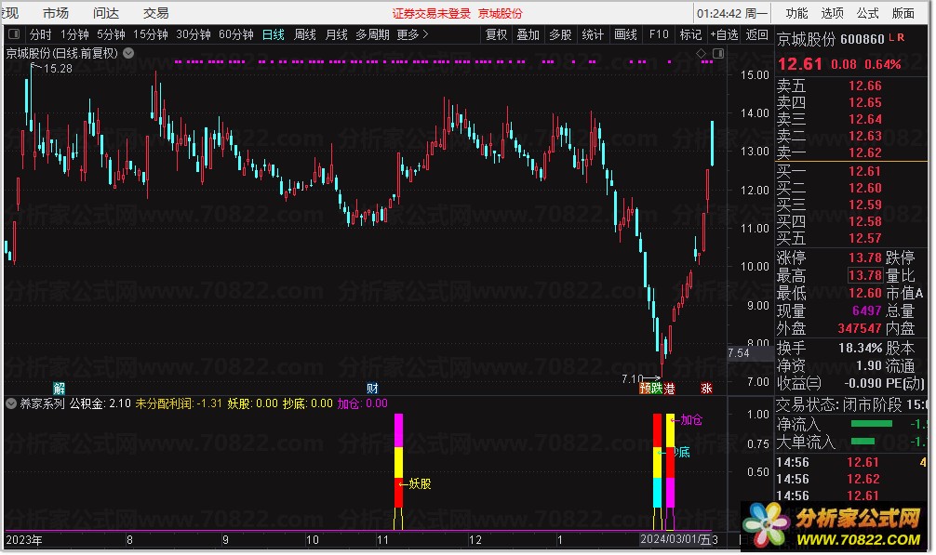Open the 市场 menu
This screenshot has height=555, width=936.
click(56, 13)
